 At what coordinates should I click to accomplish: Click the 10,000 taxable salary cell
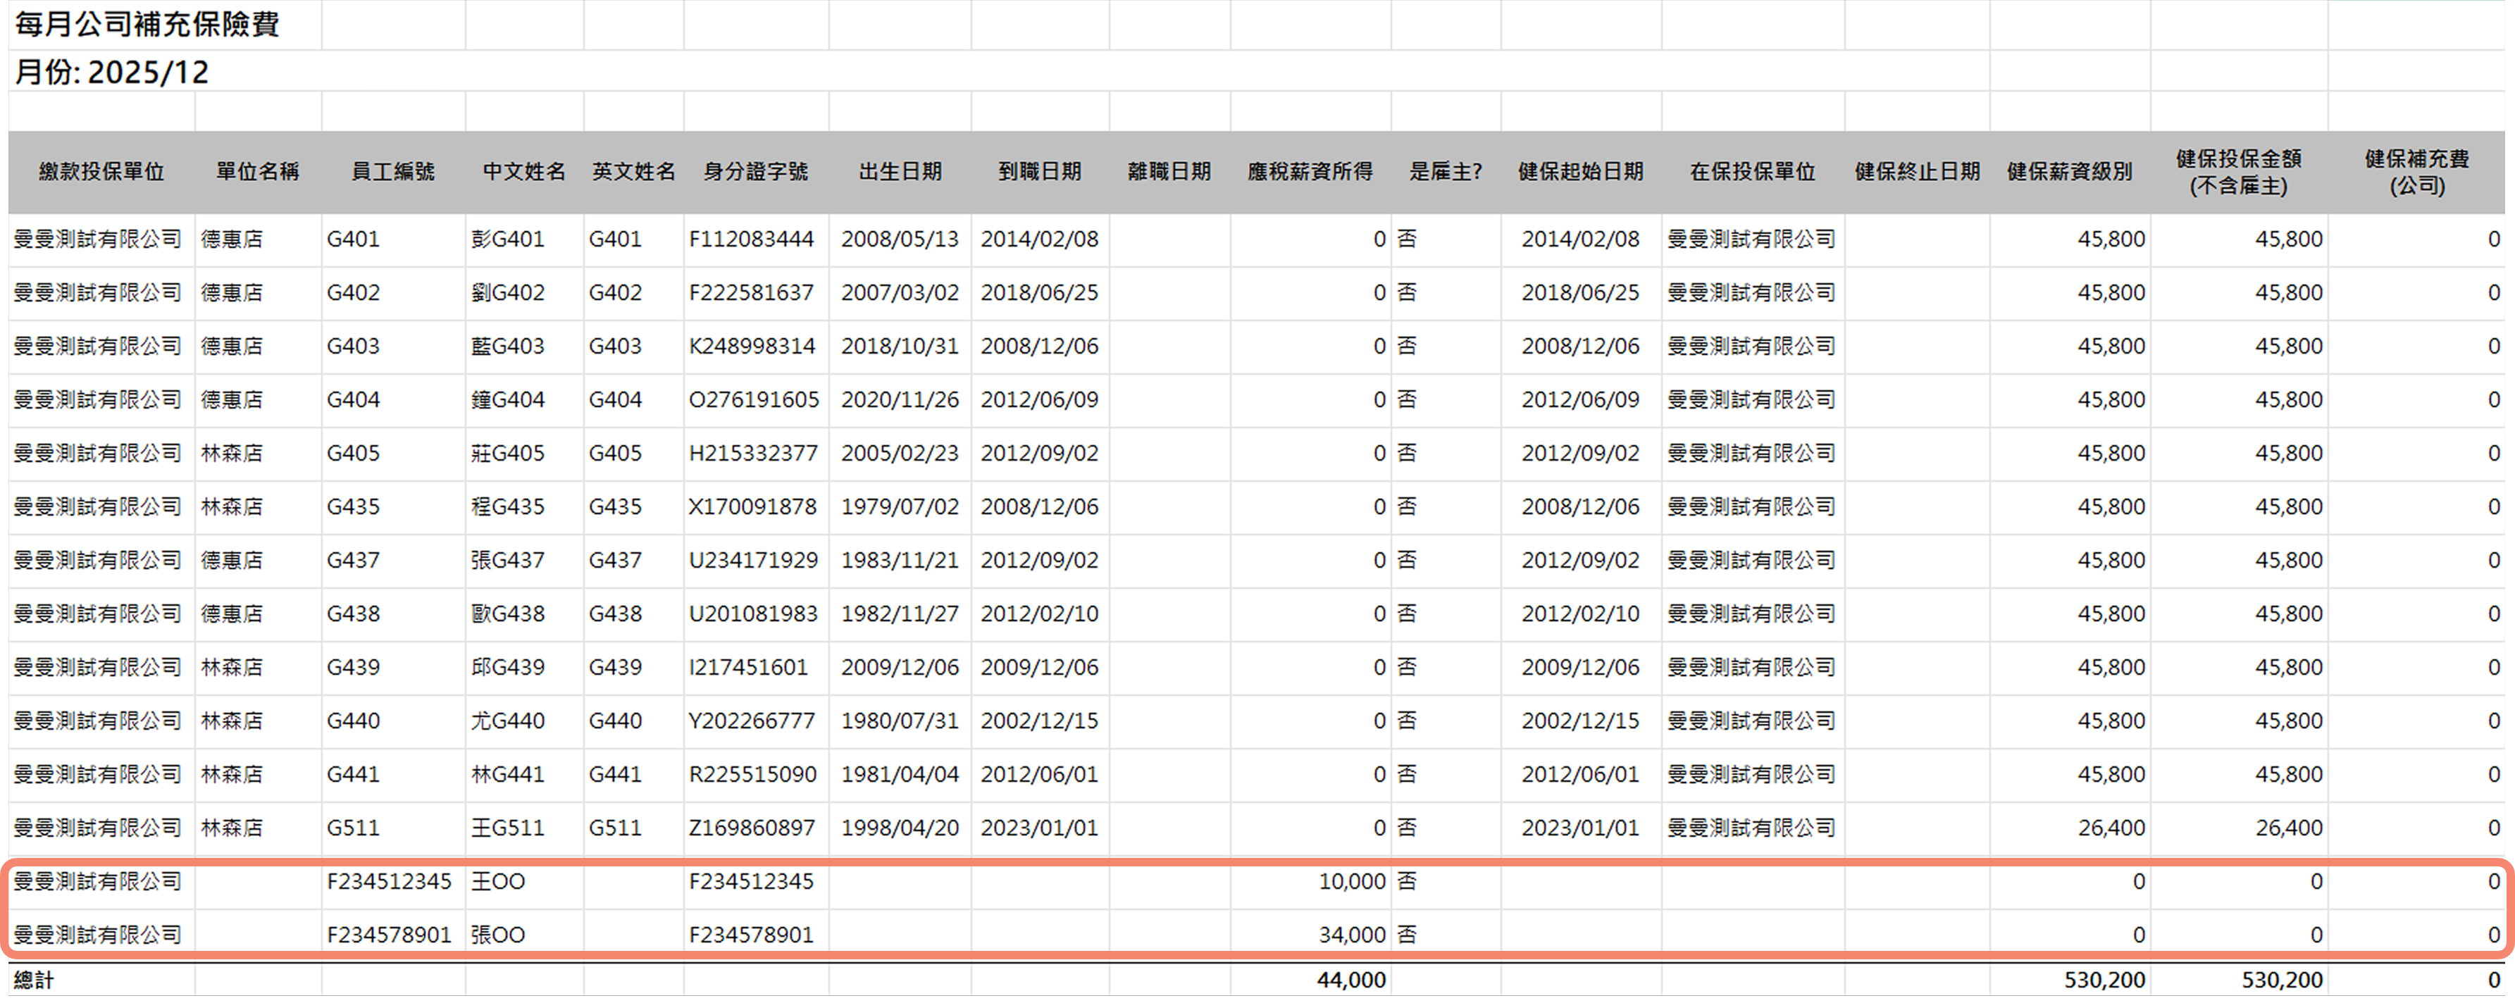pos(1351,882)
